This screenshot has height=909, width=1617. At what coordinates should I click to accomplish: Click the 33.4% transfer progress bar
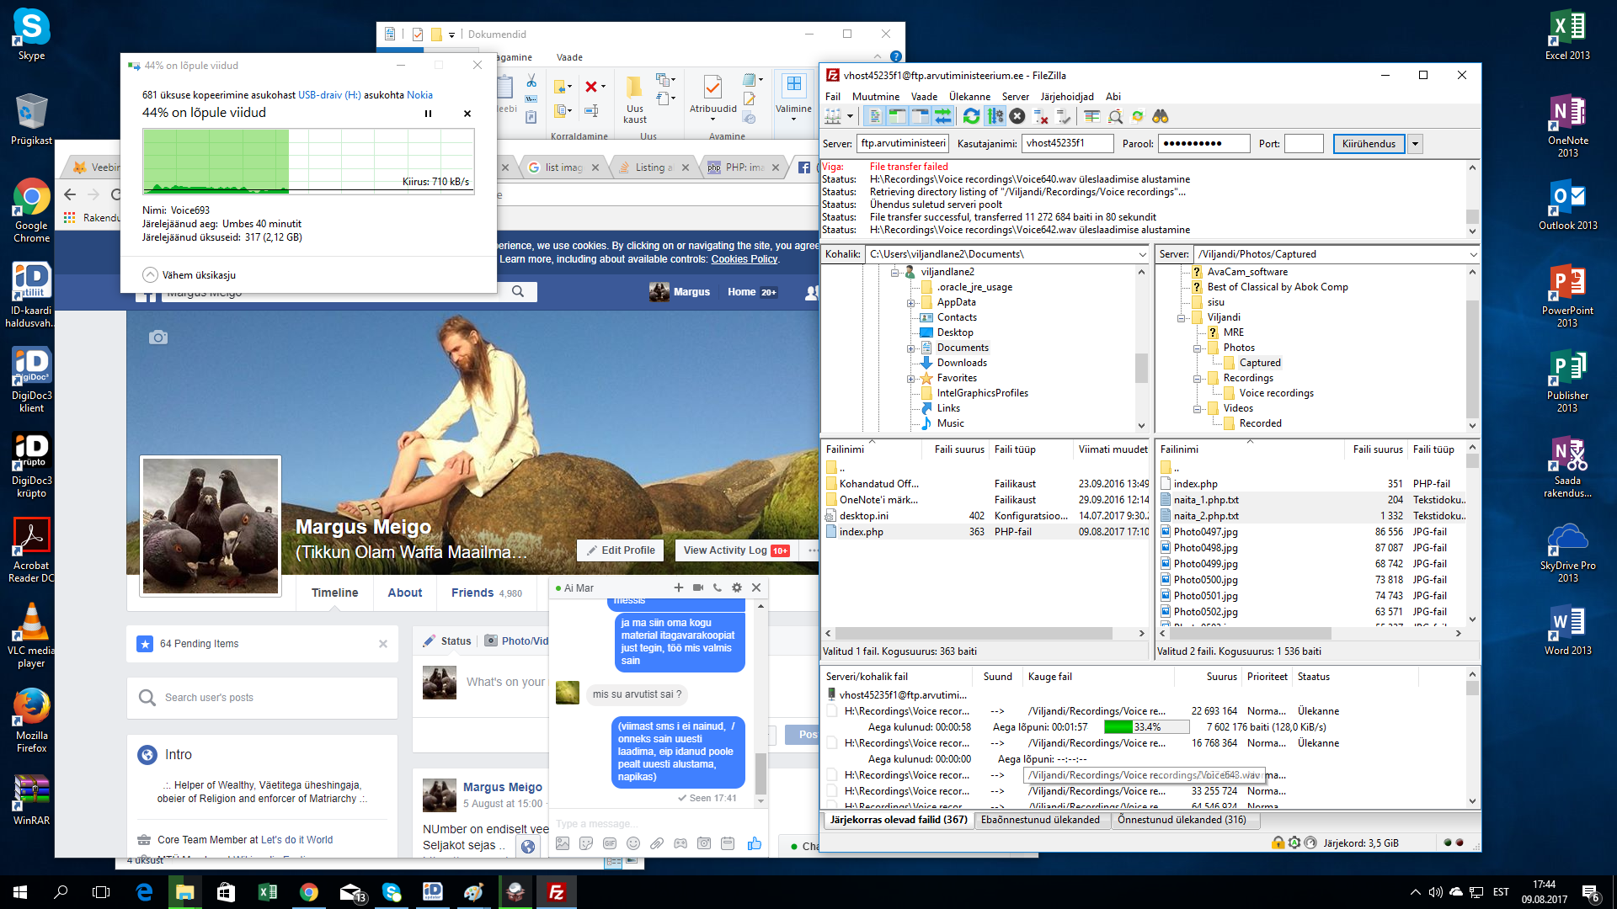[x=1146, y=727]
